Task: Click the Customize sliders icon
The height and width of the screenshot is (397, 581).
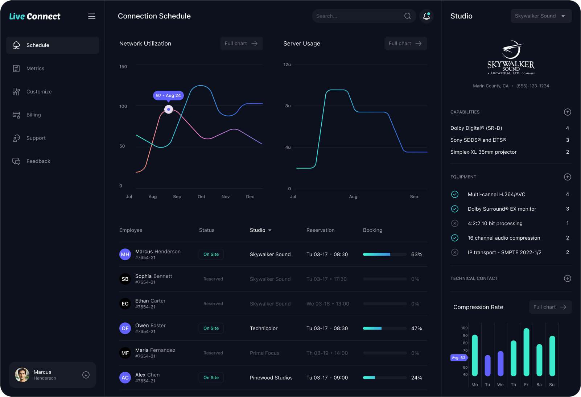Action: 16,92
